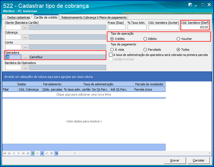The image size is (214, 167).
Task: Click the Cancelar button
Action: 199,160
